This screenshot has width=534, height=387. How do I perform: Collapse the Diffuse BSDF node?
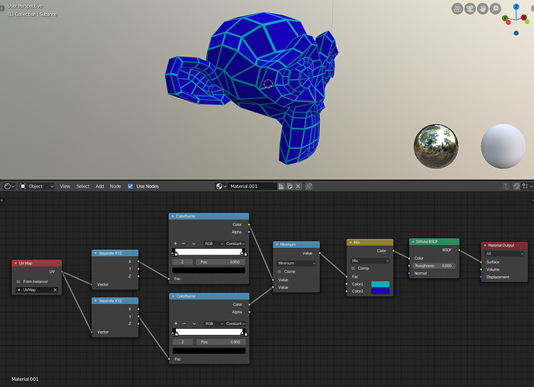pyautogui.click(x=413, y=242)
